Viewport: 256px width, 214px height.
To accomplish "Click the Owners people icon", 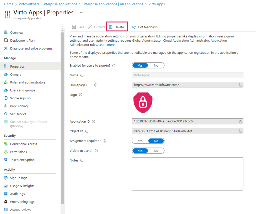I will (6, 74).
